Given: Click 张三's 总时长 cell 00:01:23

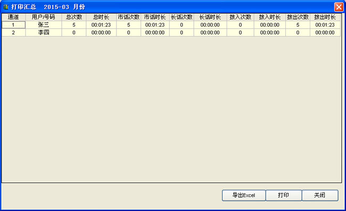Looking at the screenshot, I should 101,25.
